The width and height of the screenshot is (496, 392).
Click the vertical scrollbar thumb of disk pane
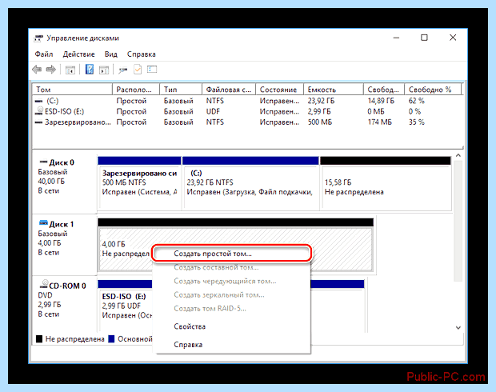458,221
